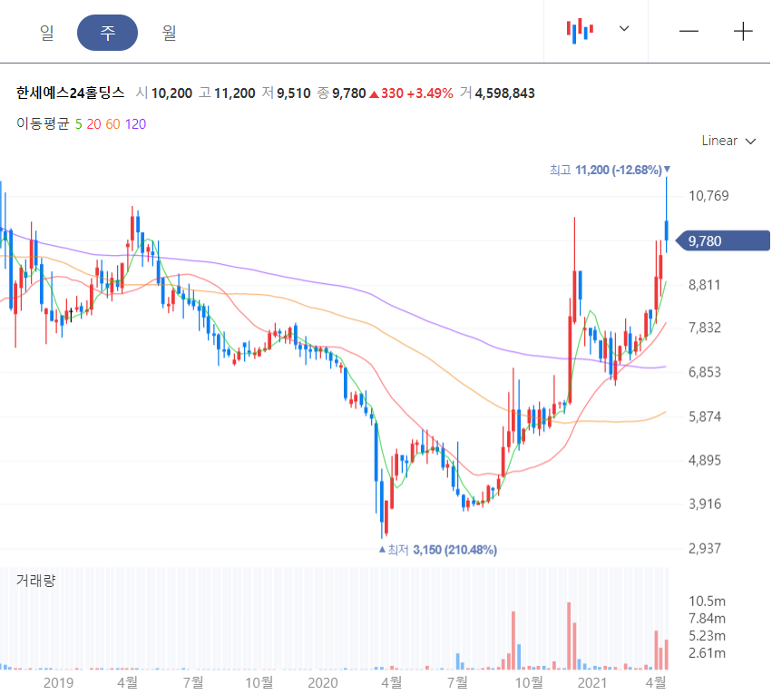Click the 7.84m volume axis label
Screen dimensions: 772x695
707,618
